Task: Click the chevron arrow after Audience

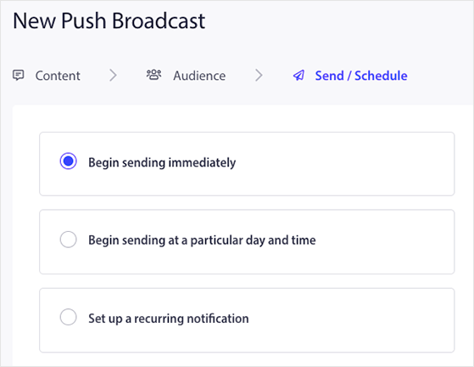Action: (259, 76)
